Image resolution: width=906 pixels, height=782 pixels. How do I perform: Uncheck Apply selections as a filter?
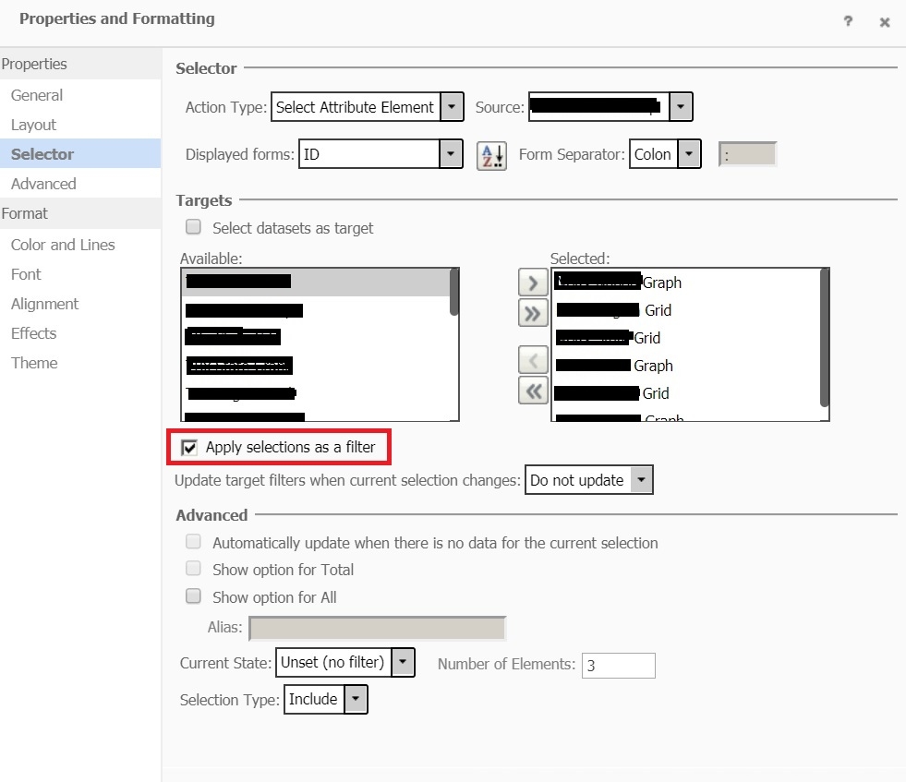click(189, 448)
